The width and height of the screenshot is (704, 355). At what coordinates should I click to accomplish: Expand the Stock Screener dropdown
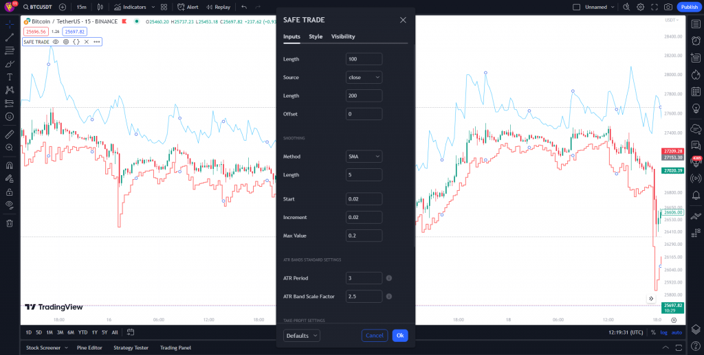click(x=67, y=348)
